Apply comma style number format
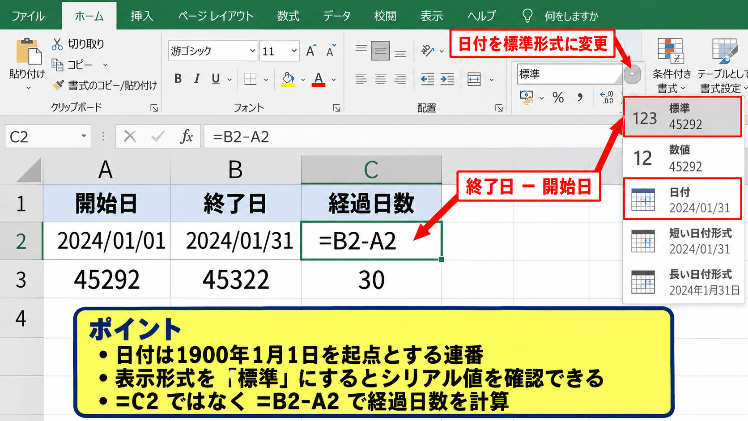Image resolution: width=748 pixels, height=421 pixels. pos(580,97)
